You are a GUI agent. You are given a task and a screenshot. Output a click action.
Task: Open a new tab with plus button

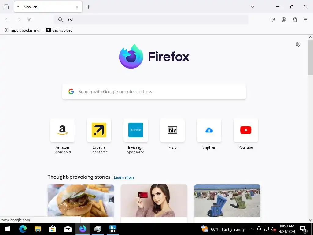tap(89, 7)
